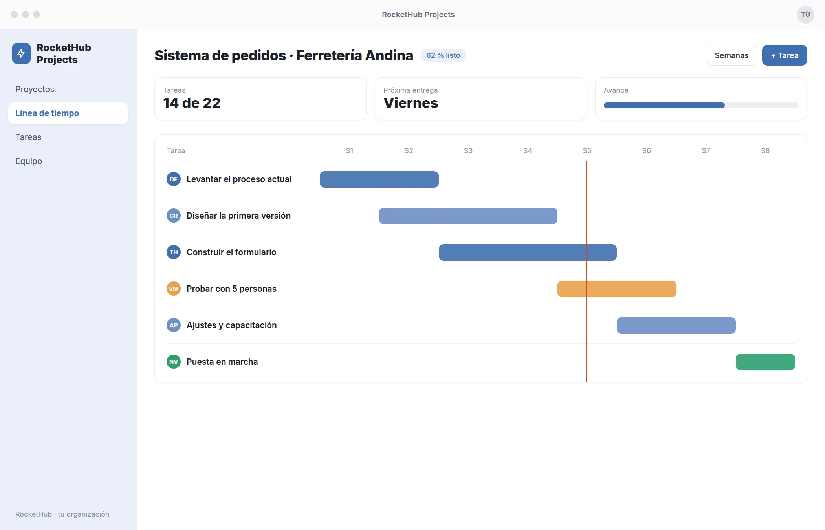Viewport: 825px width, 530px height.
Task: Click the S3 week column header
Action: tap(468, 151)
